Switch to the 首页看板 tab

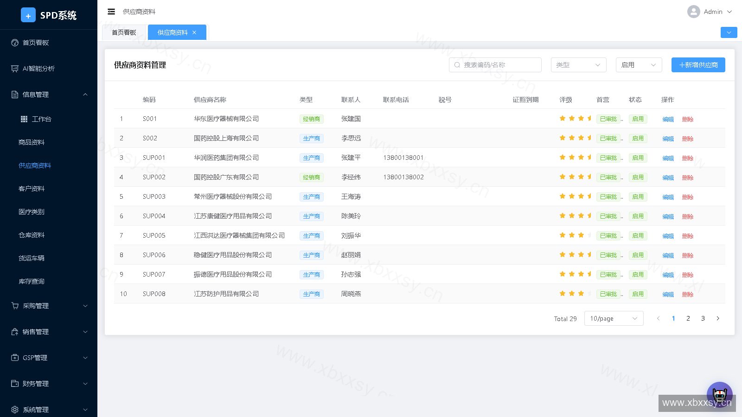click(x=124, y=32)
